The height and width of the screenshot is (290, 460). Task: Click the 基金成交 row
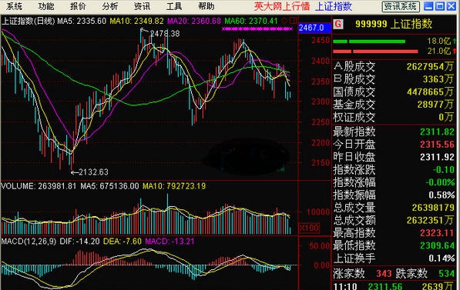[394, 105]
